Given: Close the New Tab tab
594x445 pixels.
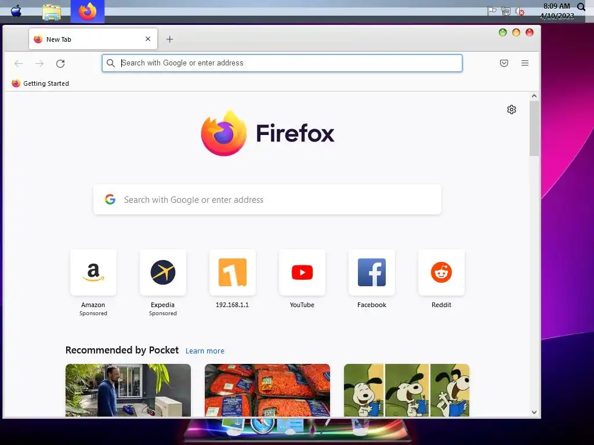Looking at the screenshot, I should tap(148, 39).
